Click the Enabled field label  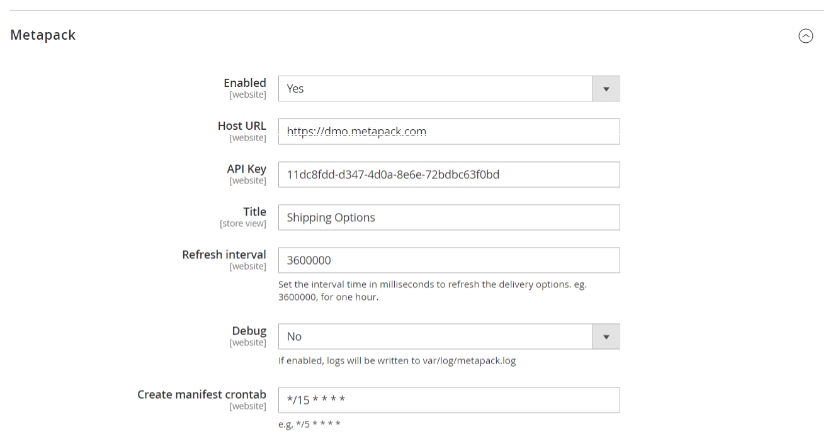(x=245, y=83)
